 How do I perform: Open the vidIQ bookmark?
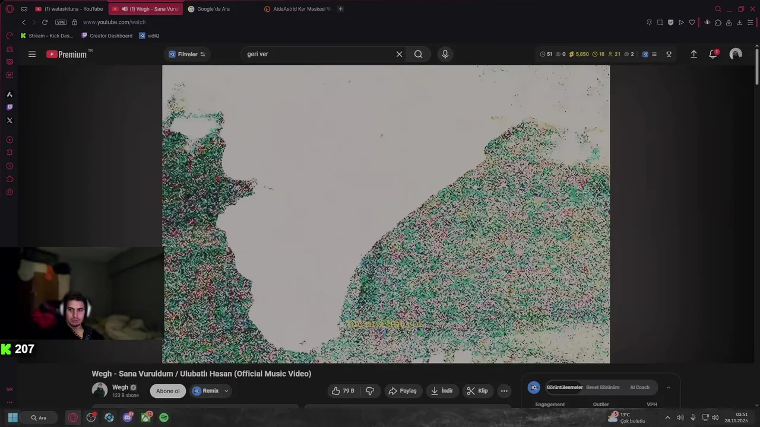click(149, 36)
